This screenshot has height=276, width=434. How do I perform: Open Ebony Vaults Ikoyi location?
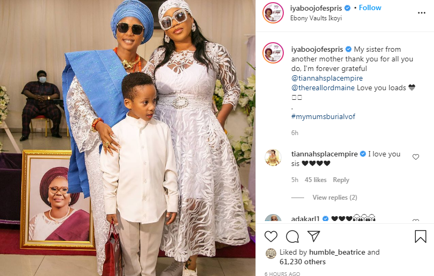pos(316,18)
